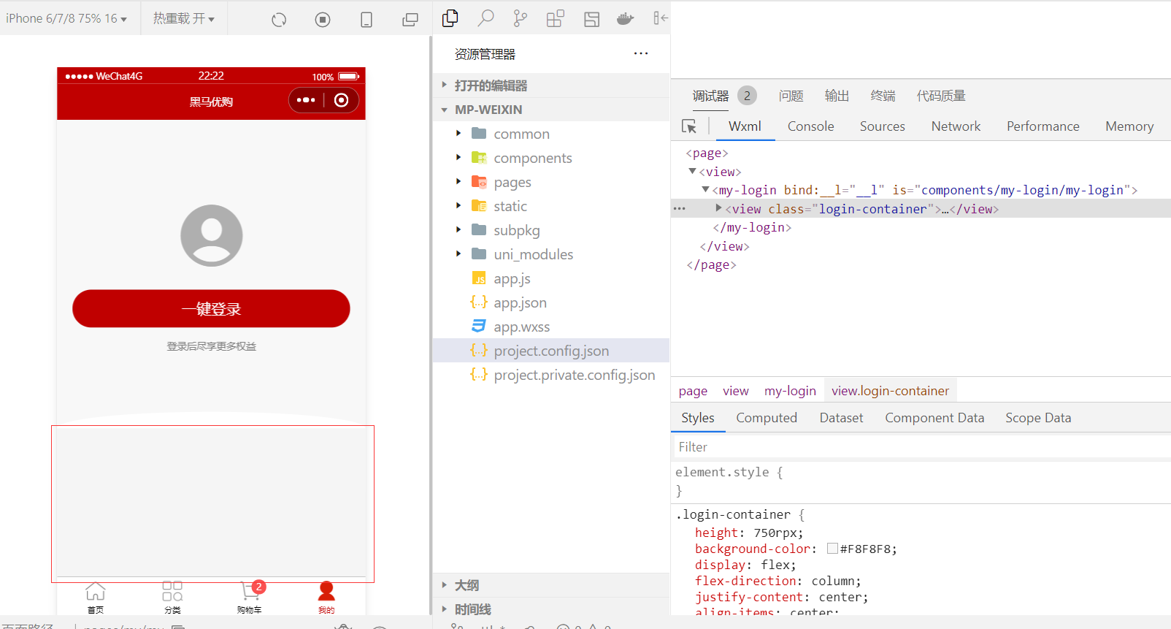The image size is (1171, 629).
Task: Open the explorer more actions menu (three dots)
Action: pyautogui.click(x=641, y=53)
